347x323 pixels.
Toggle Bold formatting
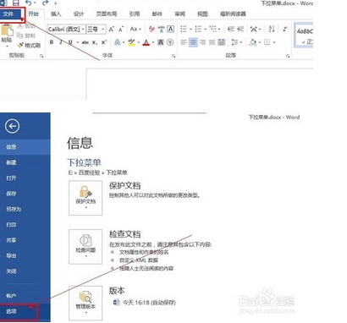[x=52, y=42]
